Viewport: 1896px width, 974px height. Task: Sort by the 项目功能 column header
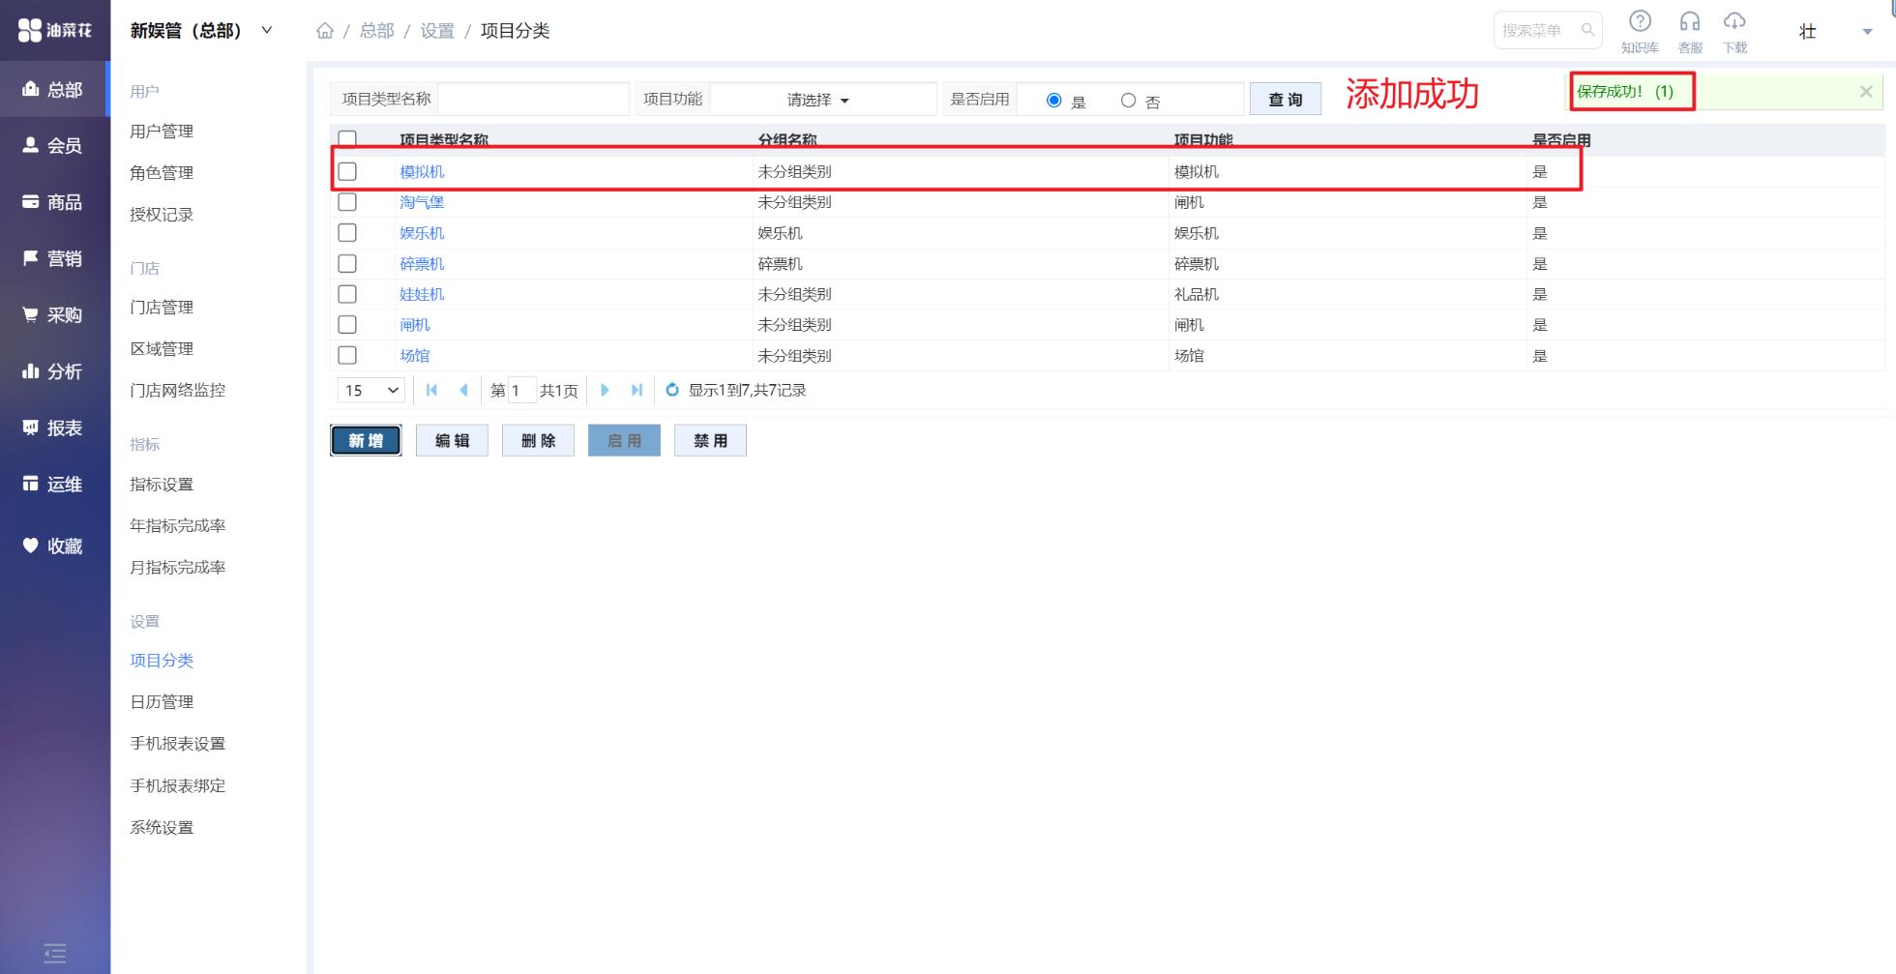pyautogui.click(x=1203, y=140)
